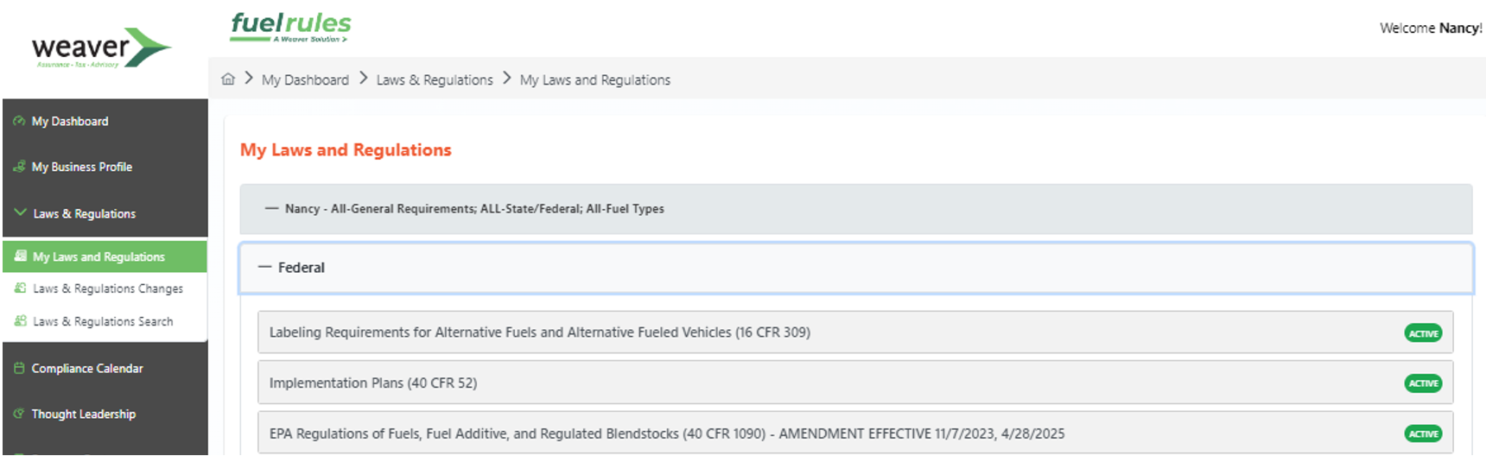Click the My Laws and Regulations sidebar icon

coord(21,256)
